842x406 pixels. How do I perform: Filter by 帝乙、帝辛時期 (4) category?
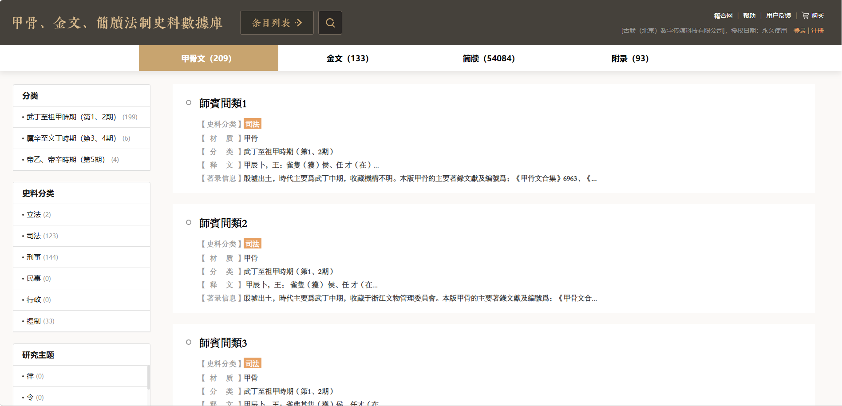click(82, 160)
